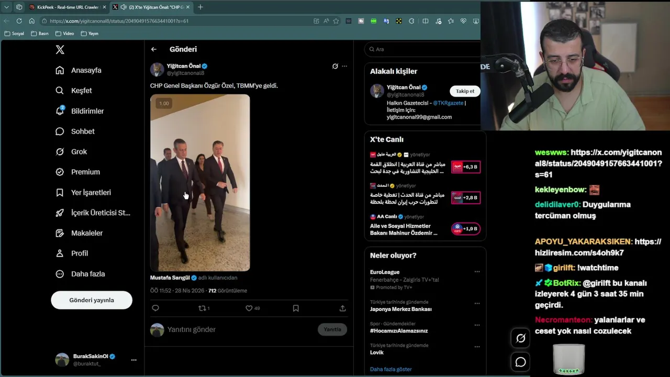This screenshot has width=670, height=377.
Task: Click the Gönderi yayınla button
Action: click(x=92, y=300)
